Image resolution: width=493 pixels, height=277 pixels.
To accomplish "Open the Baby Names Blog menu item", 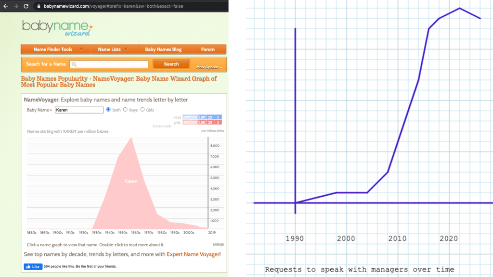I will coord(163,49).
